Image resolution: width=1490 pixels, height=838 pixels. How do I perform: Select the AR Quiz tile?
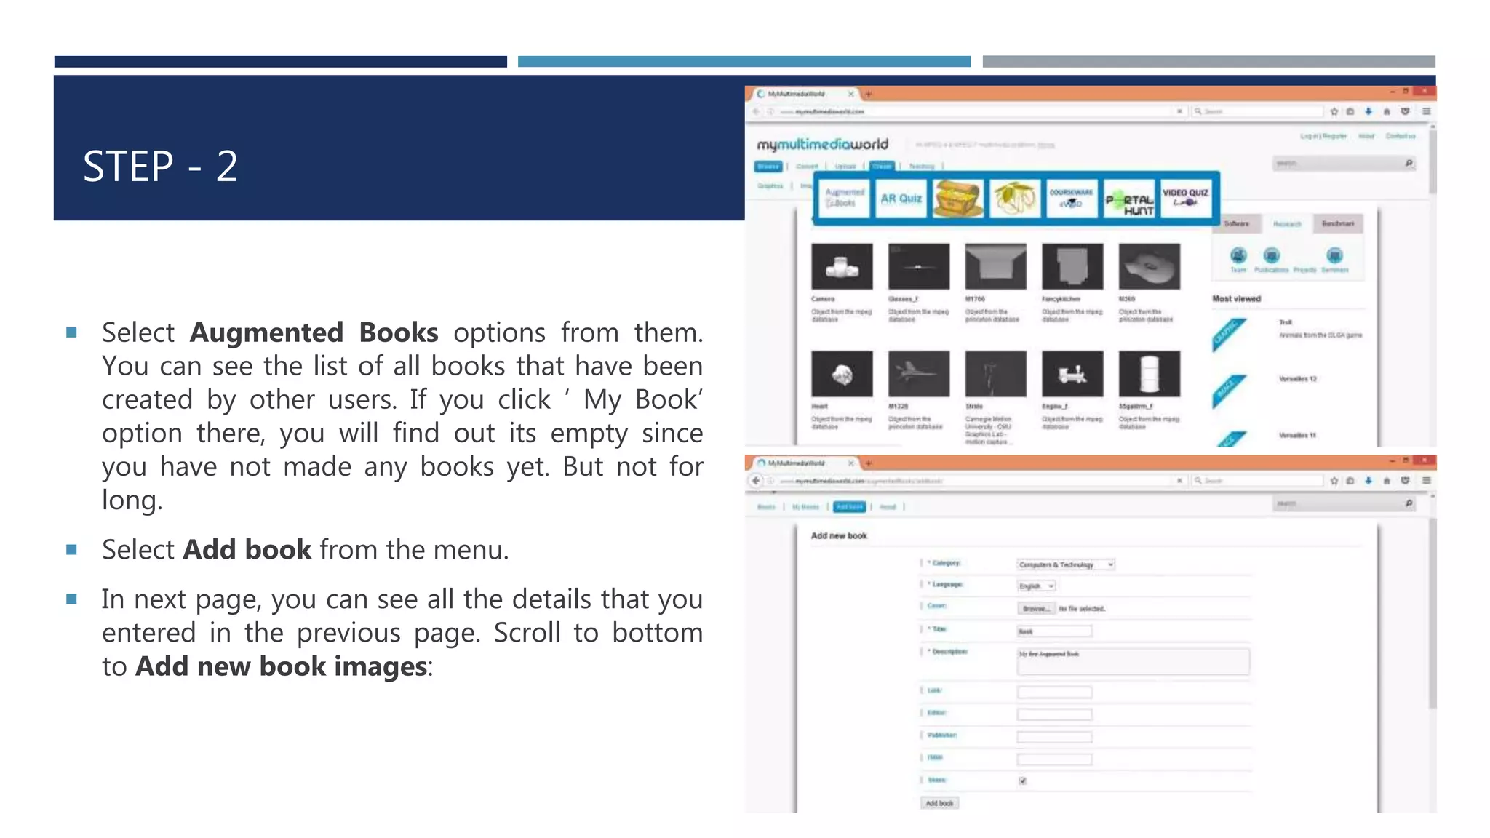click(901, 198)
